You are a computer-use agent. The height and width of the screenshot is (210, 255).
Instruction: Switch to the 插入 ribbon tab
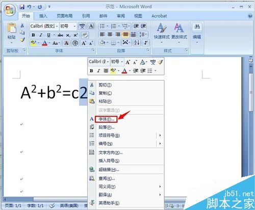(43, 16)
